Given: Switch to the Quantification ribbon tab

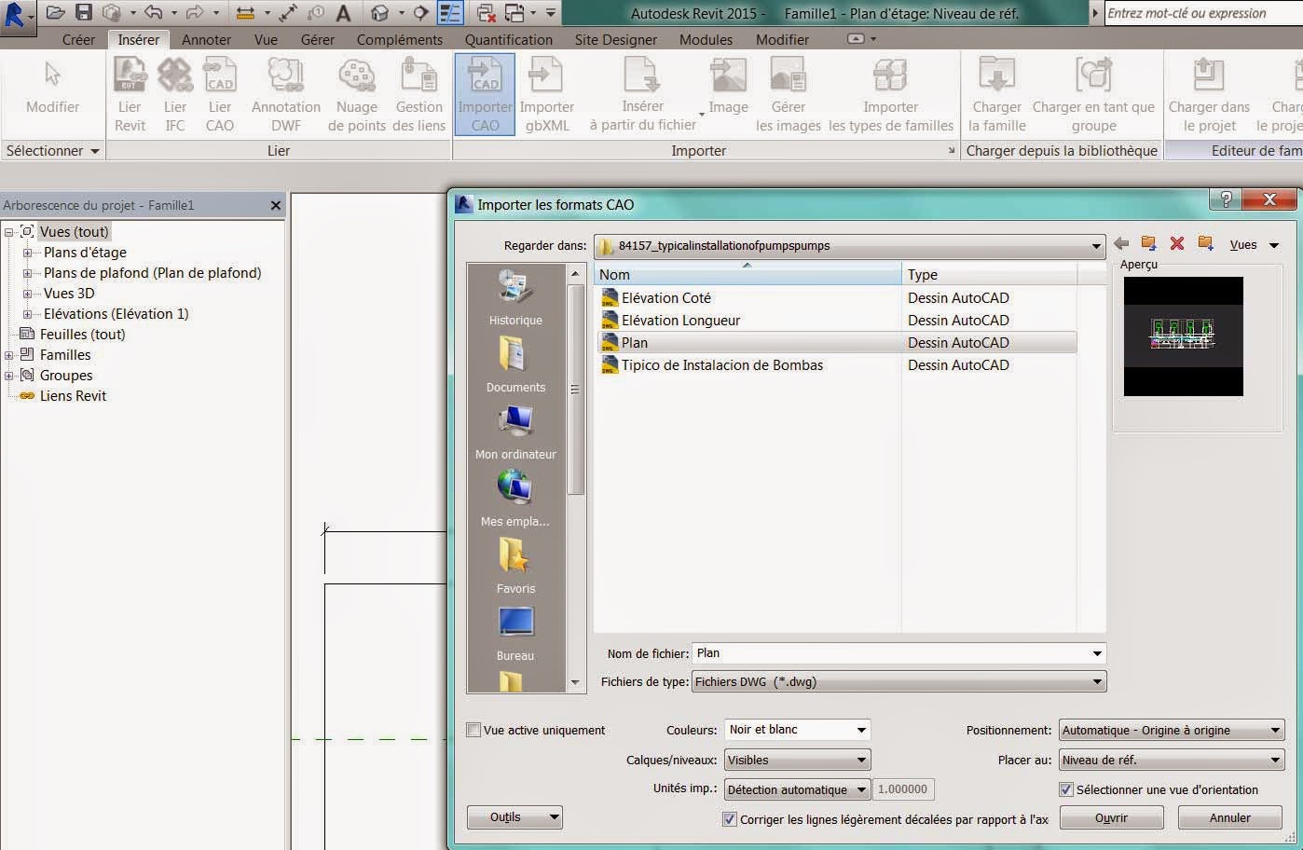Looking at the screenshot, I should click(x=509, y=40).
